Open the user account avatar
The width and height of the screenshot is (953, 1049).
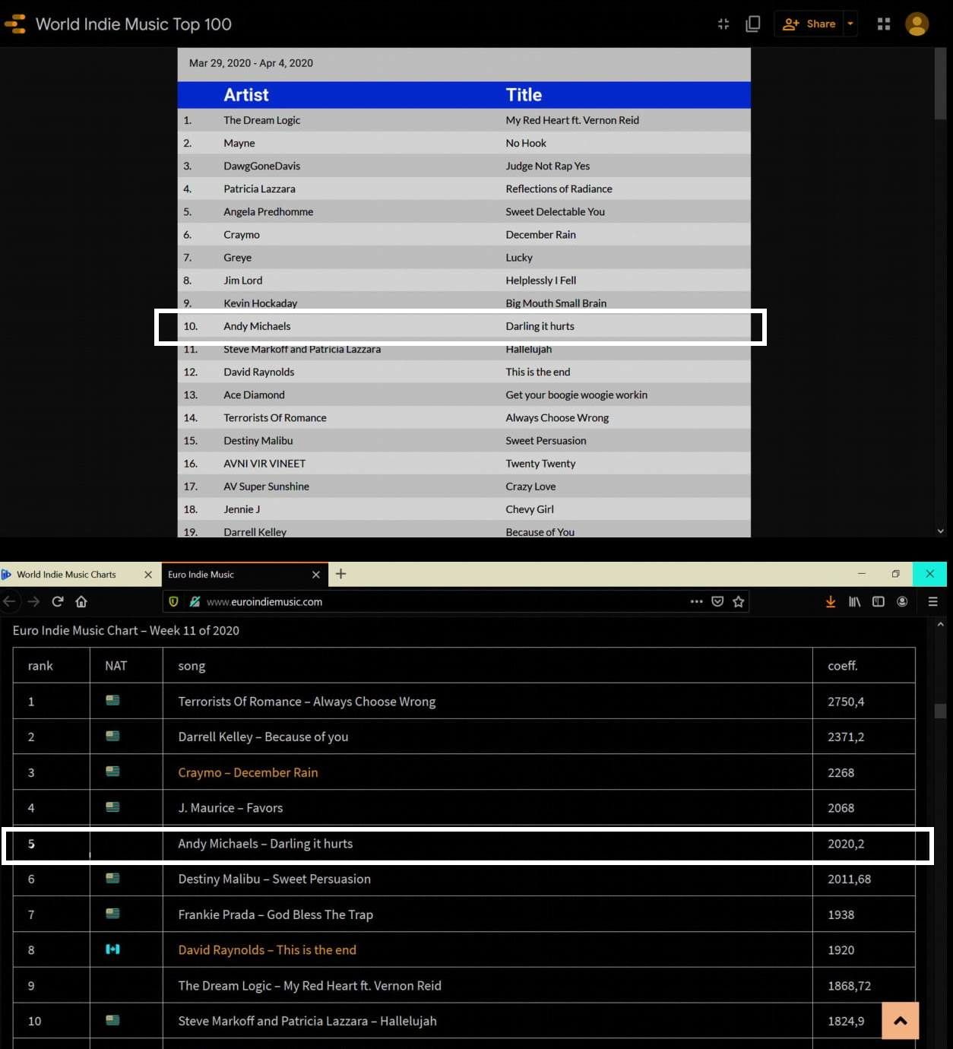point(917,24)
